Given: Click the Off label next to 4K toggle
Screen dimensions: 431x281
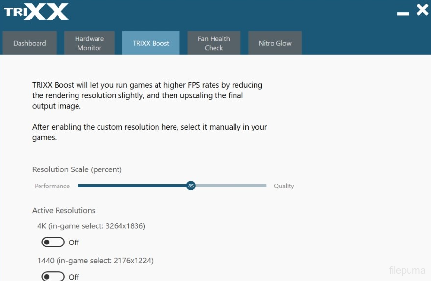Looking at the screenshot, I should [x=74, y=243].
